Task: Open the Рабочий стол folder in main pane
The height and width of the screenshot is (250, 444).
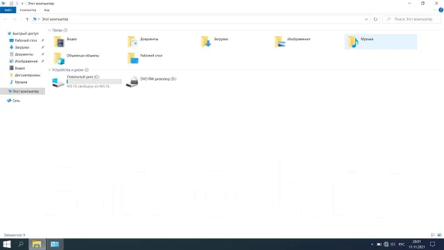Action: coord(145,58)
